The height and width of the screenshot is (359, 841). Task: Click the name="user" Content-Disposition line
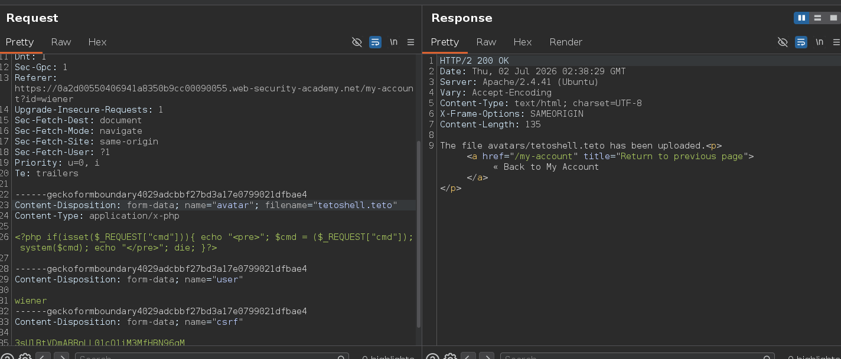(x=129, y=279)
